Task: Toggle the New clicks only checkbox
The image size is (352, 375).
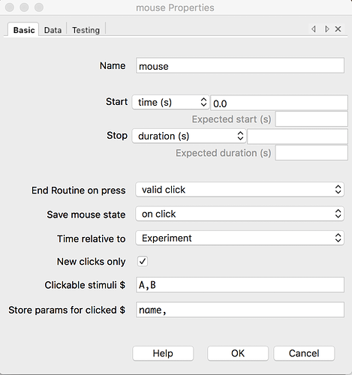Action: click(x=143, y=262)
